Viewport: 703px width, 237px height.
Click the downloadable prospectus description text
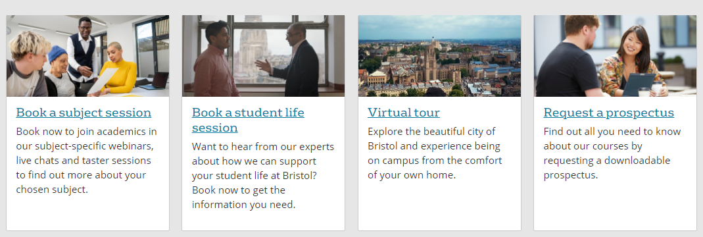tap(612, 153)
